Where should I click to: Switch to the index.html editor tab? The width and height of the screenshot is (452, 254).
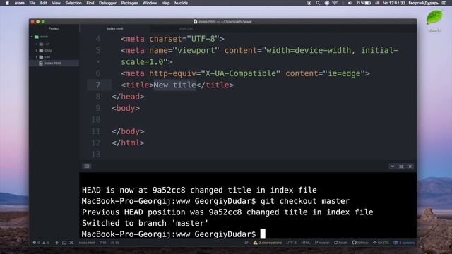(115, 28)
